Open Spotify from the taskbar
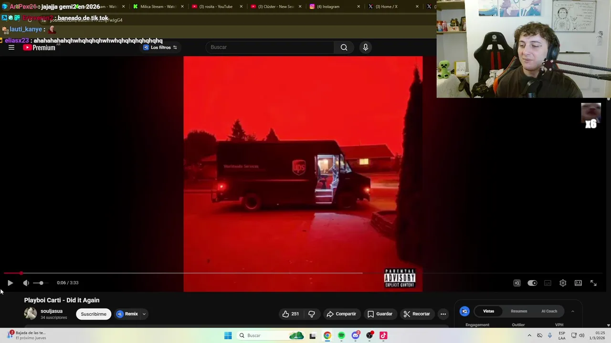 click(341, 336)
